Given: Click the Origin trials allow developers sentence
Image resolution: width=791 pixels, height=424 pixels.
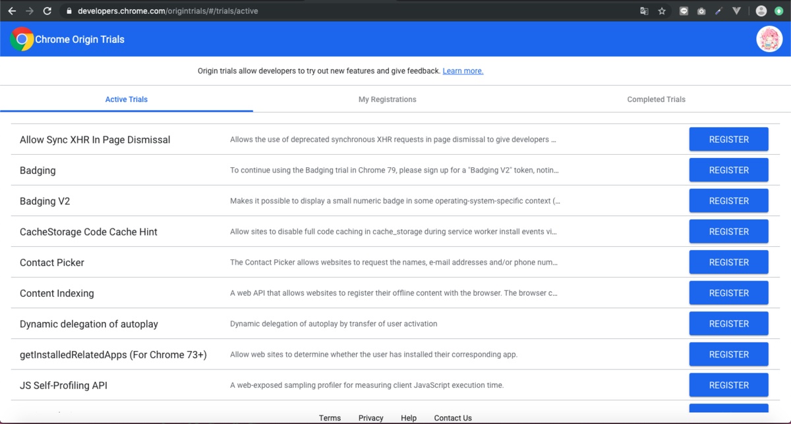Looking at the screenshot, I should pyautogui.click(x=319, y=71).
